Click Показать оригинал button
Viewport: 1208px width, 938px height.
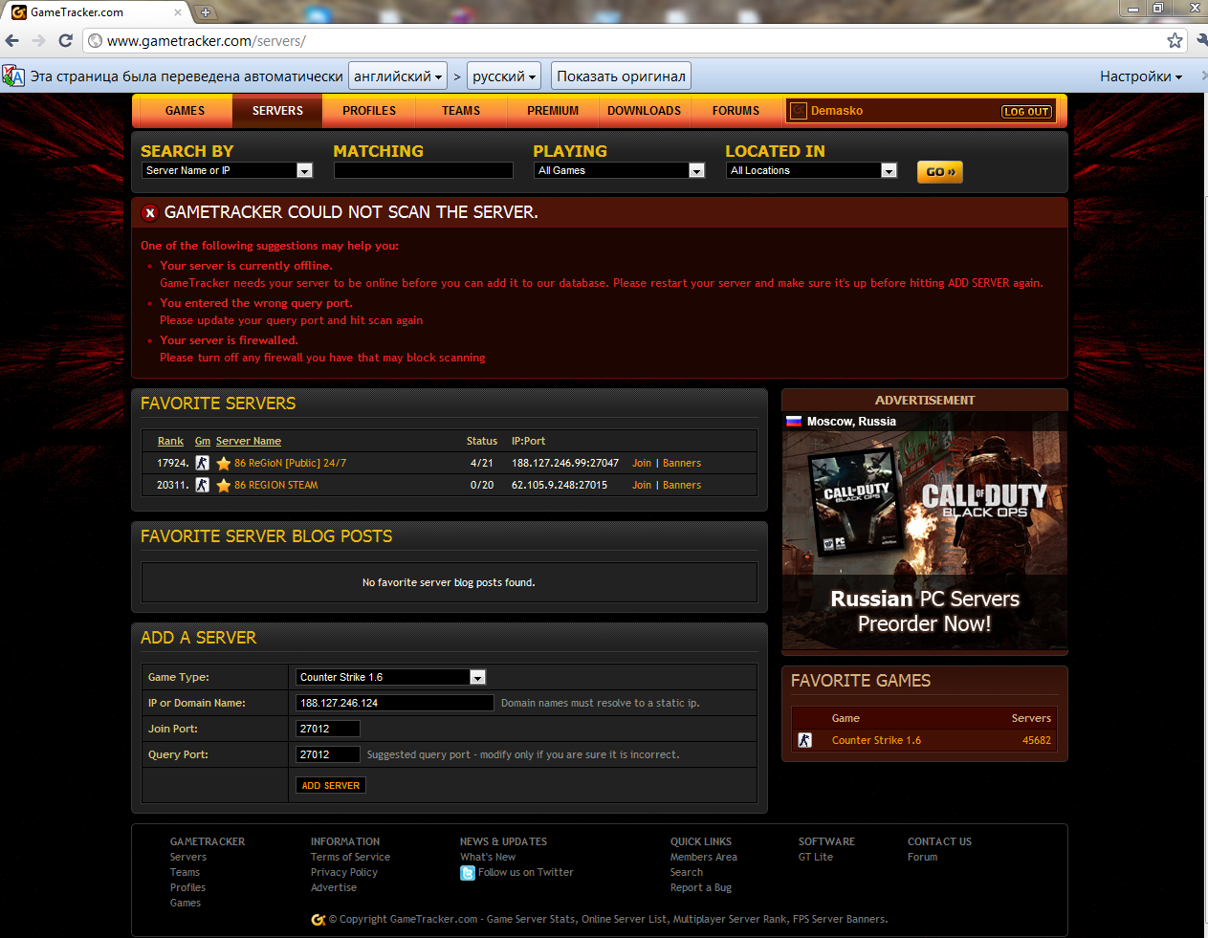tap(622, 76)
